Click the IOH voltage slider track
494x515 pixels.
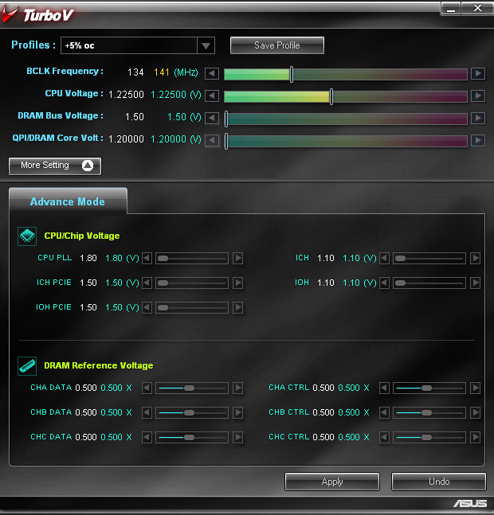pos(429,283)
